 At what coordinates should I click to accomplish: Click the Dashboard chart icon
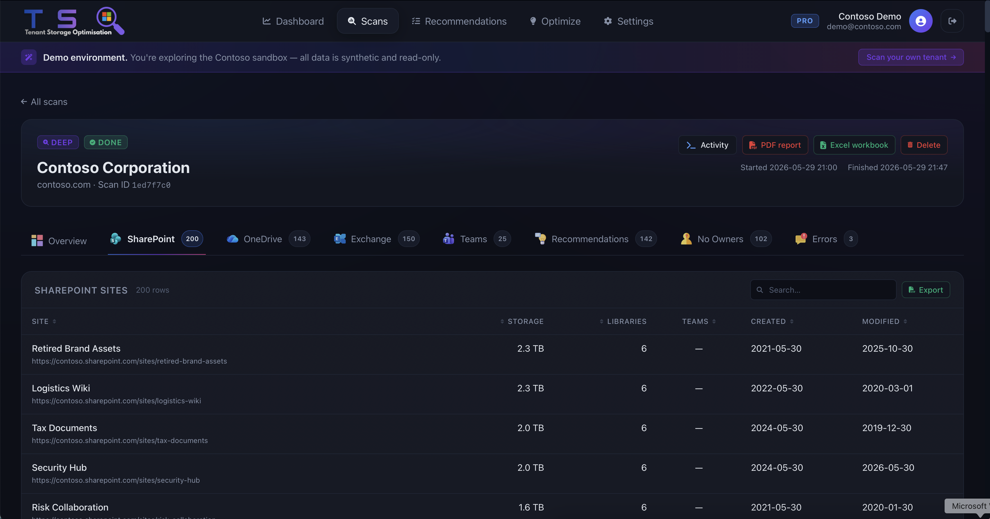(267, 21)
